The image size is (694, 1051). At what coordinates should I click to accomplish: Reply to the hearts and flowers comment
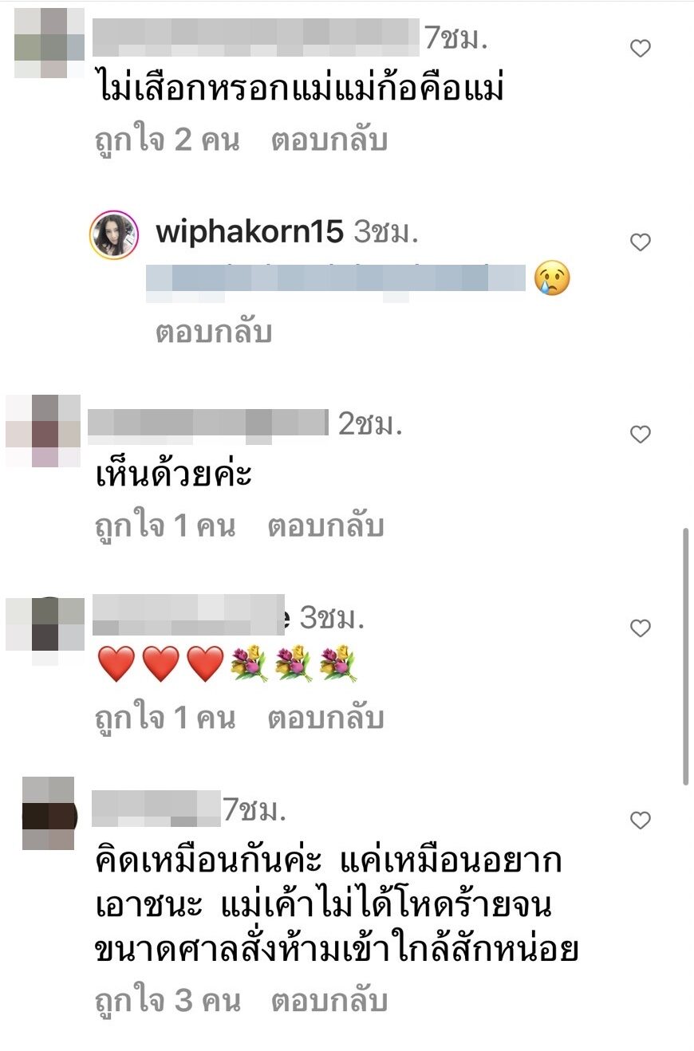[325, 718]
